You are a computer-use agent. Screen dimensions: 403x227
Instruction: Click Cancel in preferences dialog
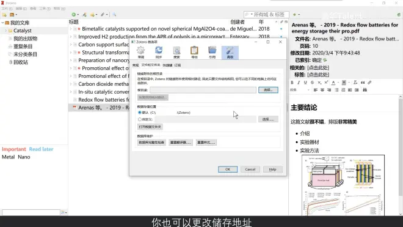(250, 169)
